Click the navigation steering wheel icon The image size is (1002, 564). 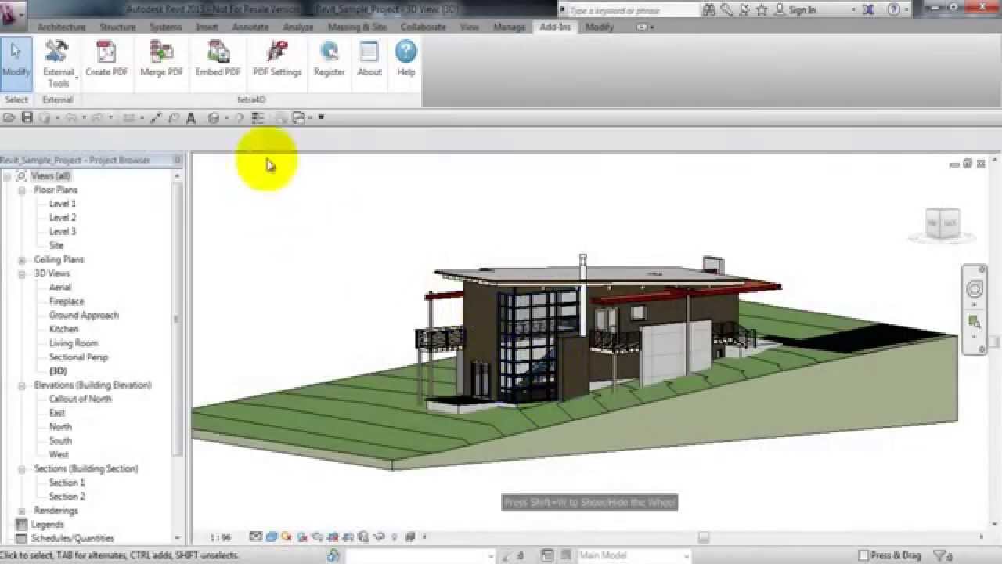[974, 290]
